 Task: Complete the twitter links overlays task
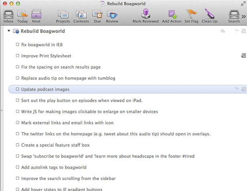18,134
